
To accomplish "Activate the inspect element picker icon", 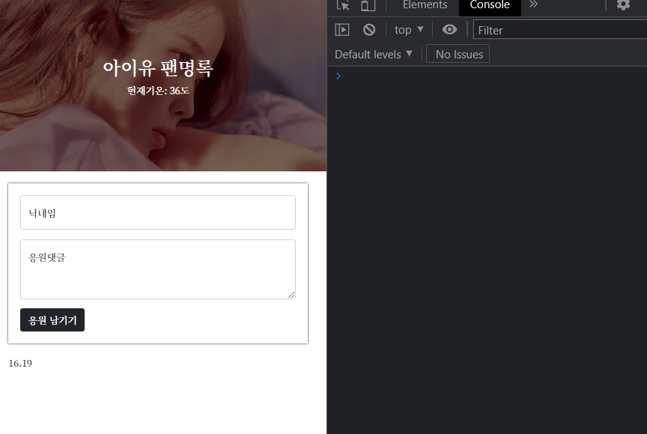I will pos(343,5).
